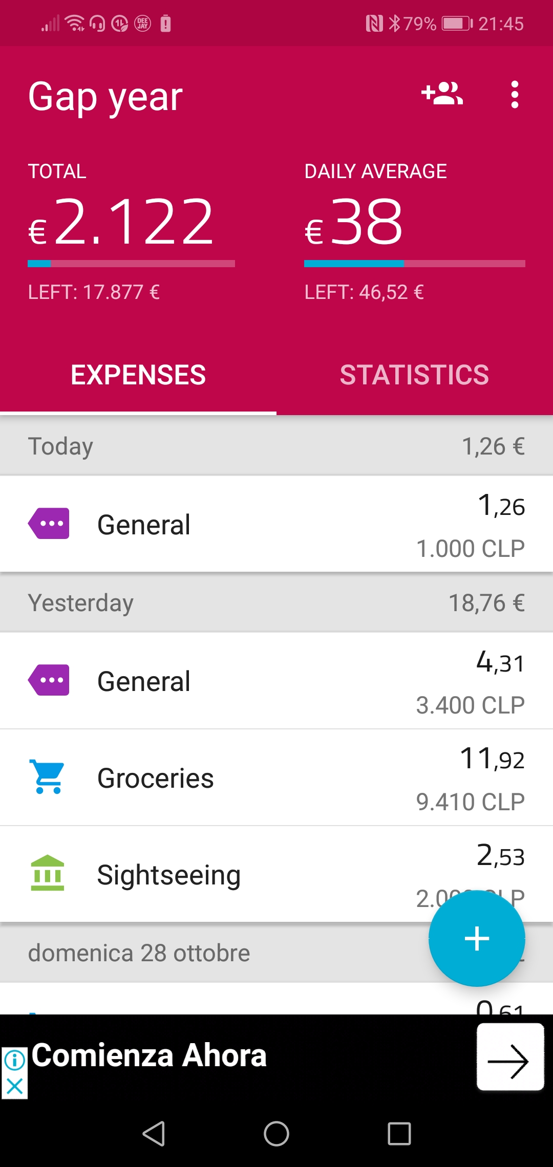Open the Groceries 9.410 CLP expense

pos(276,777)
